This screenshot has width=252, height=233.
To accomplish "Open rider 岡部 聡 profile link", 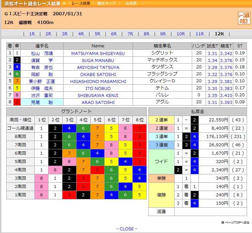I will click(x=42, y=74).
